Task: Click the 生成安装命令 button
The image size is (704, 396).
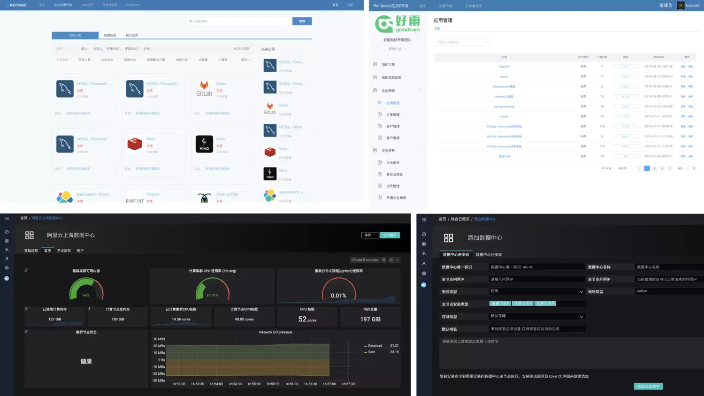Action: tap(648, 386)
